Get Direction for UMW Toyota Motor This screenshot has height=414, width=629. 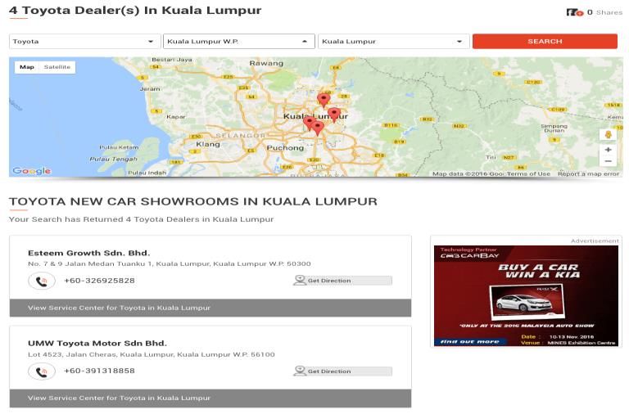click(342, 371)
